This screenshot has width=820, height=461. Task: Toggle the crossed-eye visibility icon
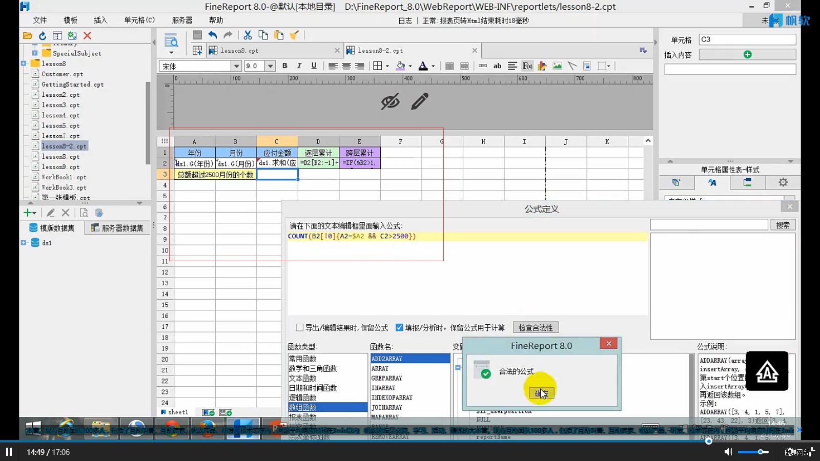[x=390, y=101]
